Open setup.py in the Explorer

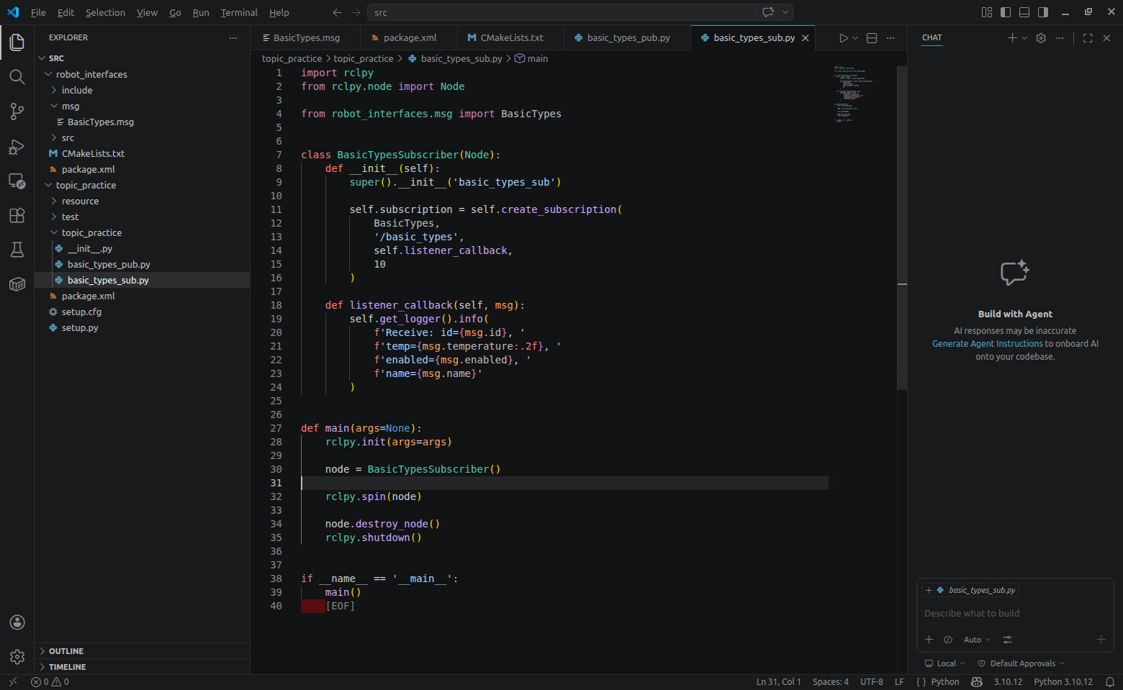143,327
